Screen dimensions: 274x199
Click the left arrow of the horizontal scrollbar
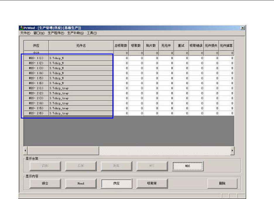(x=25, y=150)
